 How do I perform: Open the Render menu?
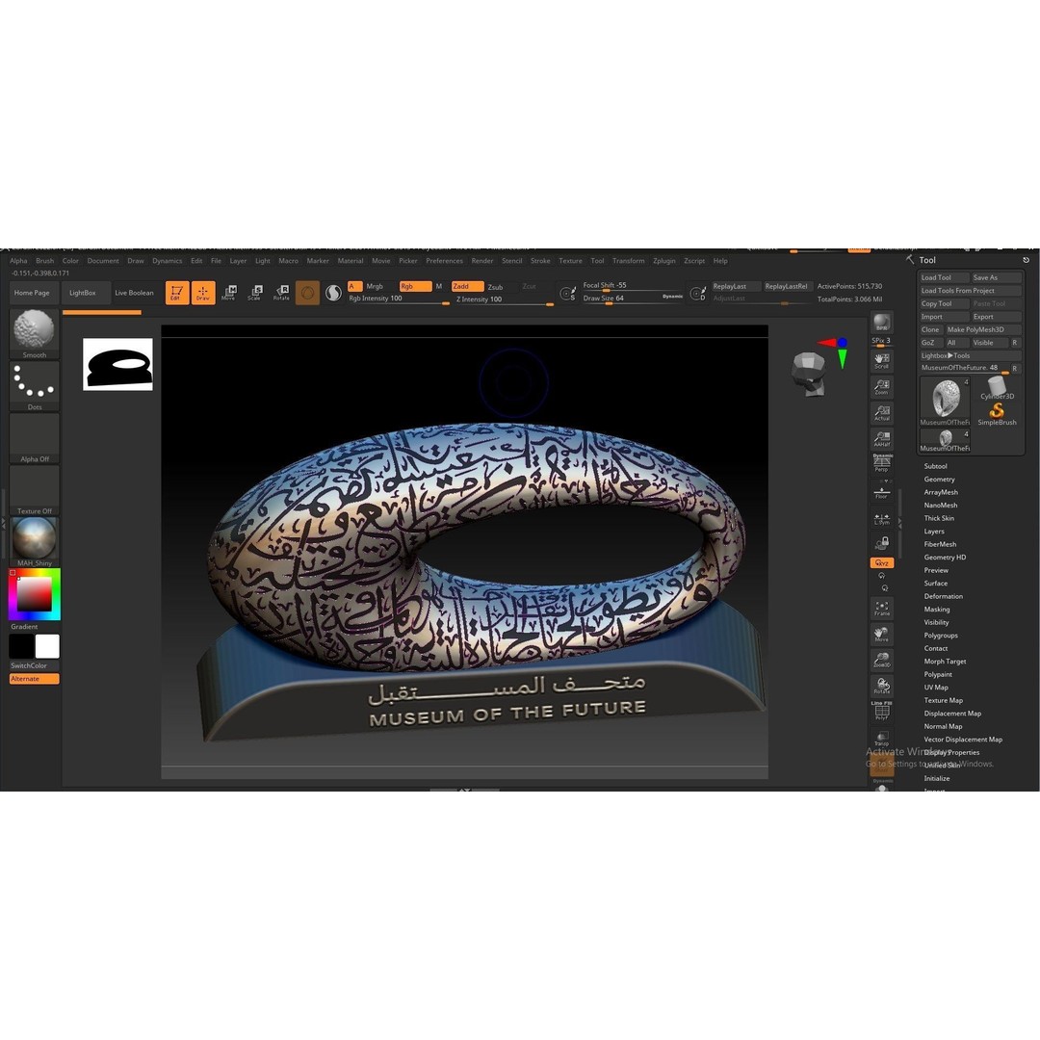482,261
